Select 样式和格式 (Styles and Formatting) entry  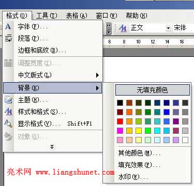click(53, 112)
